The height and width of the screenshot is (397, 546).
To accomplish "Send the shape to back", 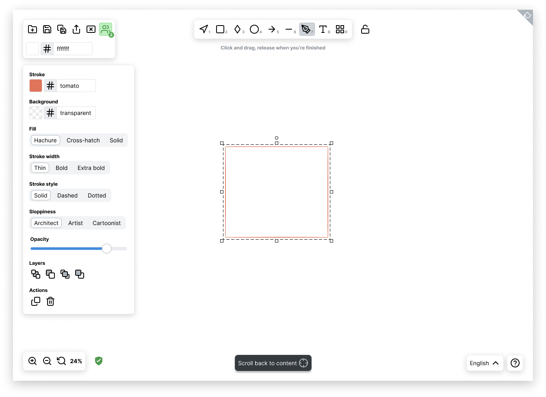I will 36,274.
